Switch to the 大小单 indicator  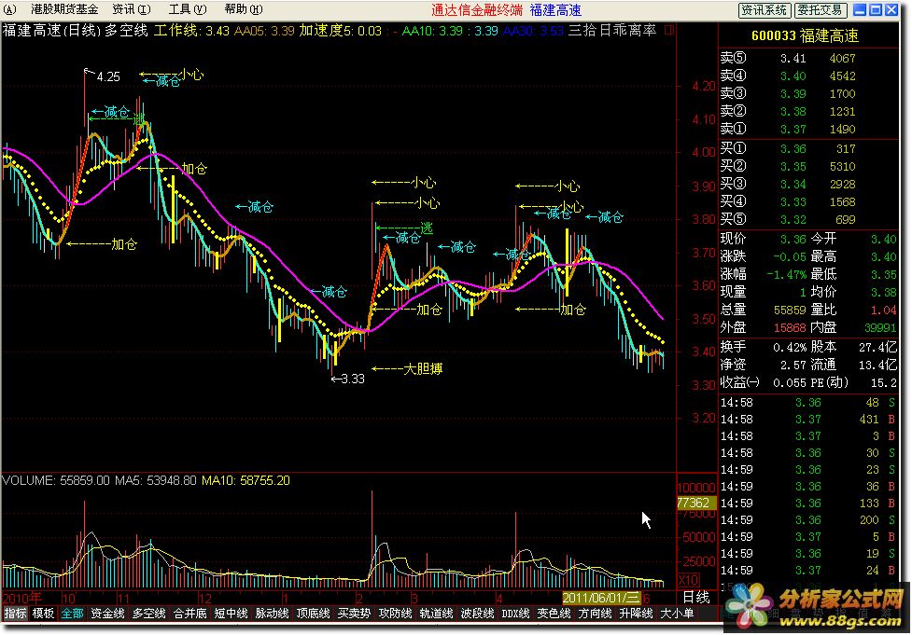click(x=677, y=614)
